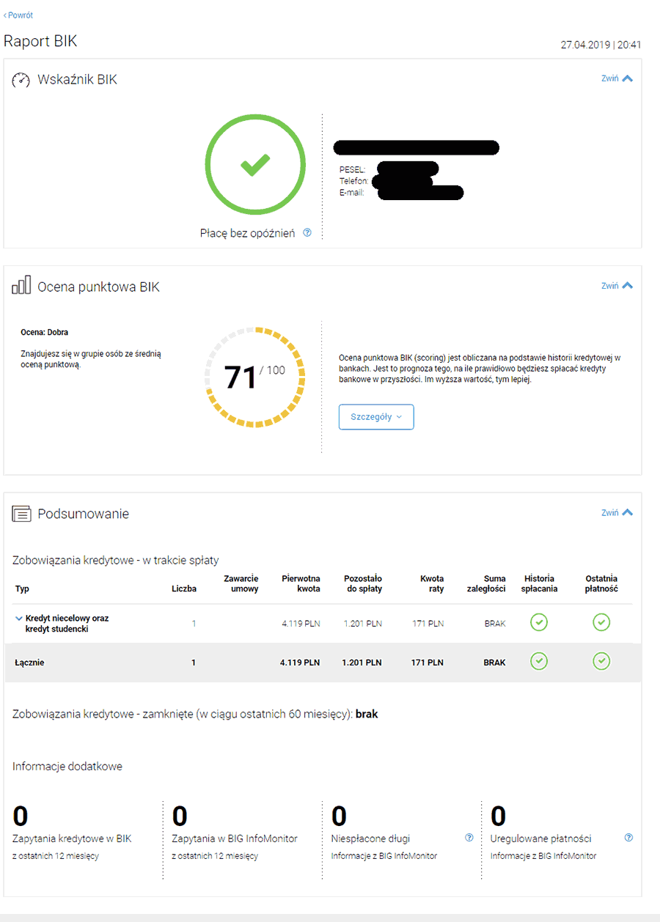Click the bar chart icon beside Ocena punktowa BIK
The image size is (660, 922).
21,287
